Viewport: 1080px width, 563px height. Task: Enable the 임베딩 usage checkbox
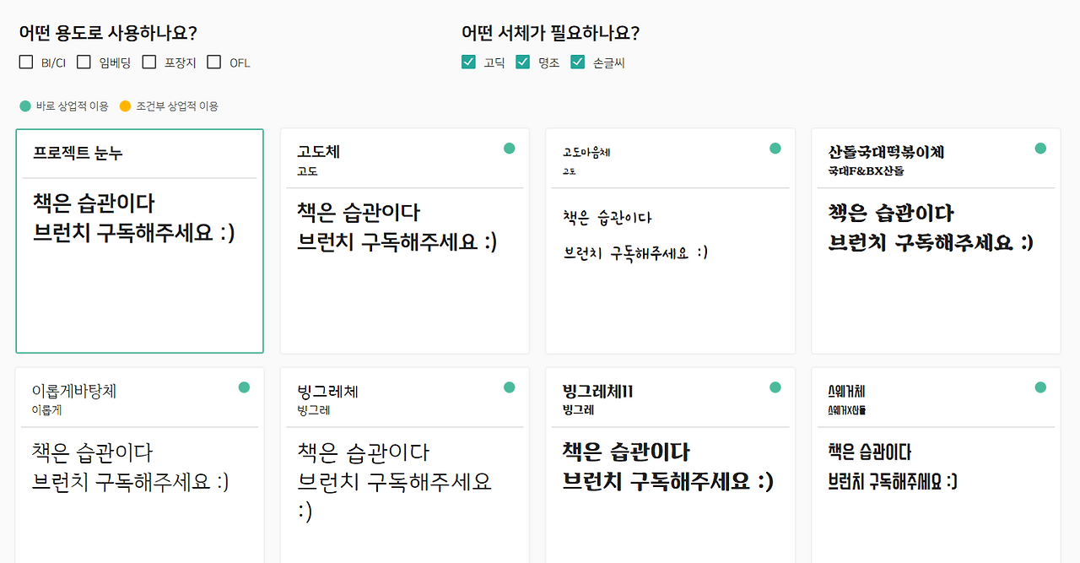click(84, 62)
